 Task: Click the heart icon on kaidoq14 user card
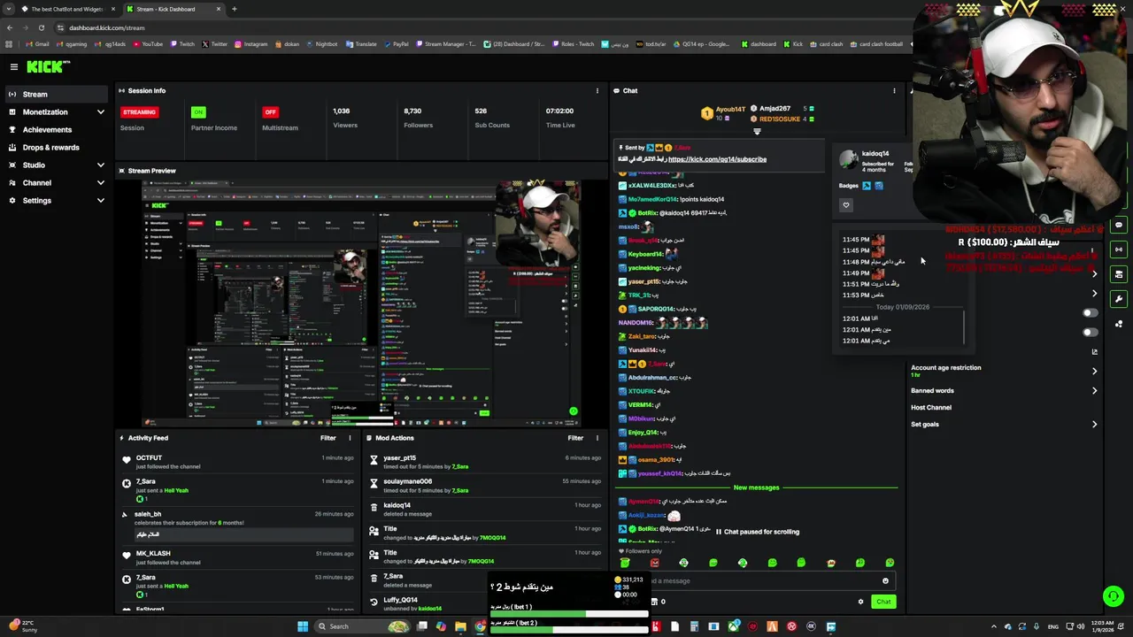(846, 205)
